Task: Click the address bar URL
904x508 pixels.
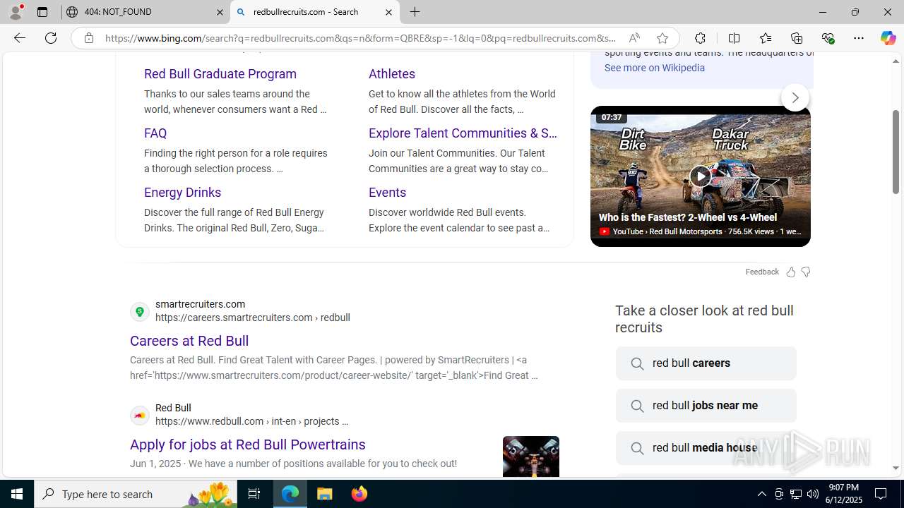Action: click(x=360, y=38)
